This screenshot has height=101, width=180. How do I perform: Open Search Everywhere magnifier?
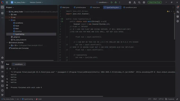coord(139,2)
